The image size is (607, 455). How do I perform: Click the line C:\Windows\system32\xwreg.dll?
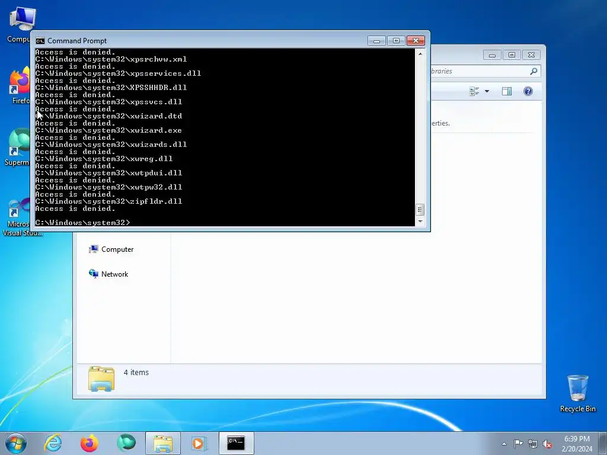(x=104, y=159)
